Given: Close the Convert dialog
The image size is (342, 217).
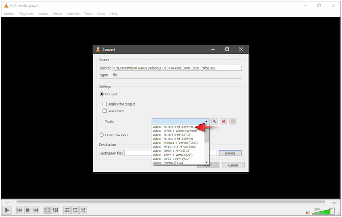Looking at the screenshot, I should pyautogui.click(x=241, y=49).
